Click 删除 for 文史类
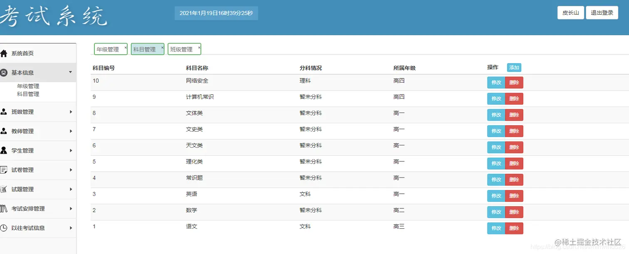Image resolution: width=629 pixels, height=254 pixels. pyautogui.click(x=514, y=131)
